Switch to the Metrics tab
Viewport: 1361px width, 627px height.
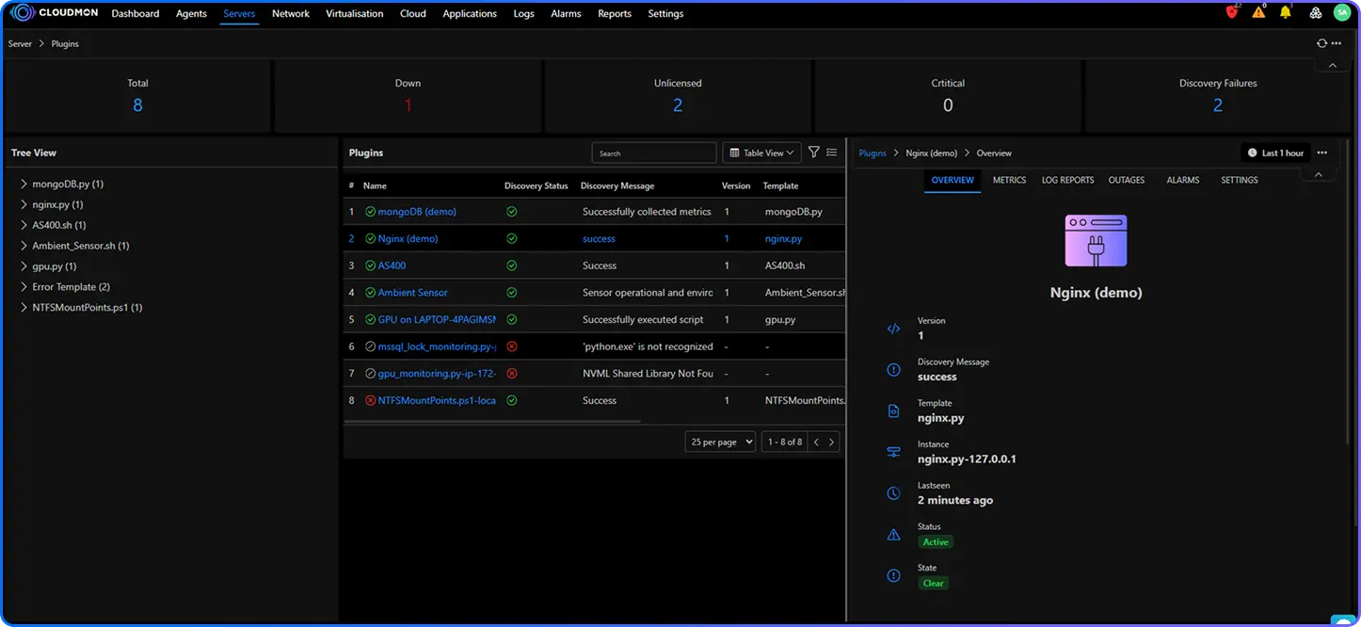click(x=1009, y=180)
